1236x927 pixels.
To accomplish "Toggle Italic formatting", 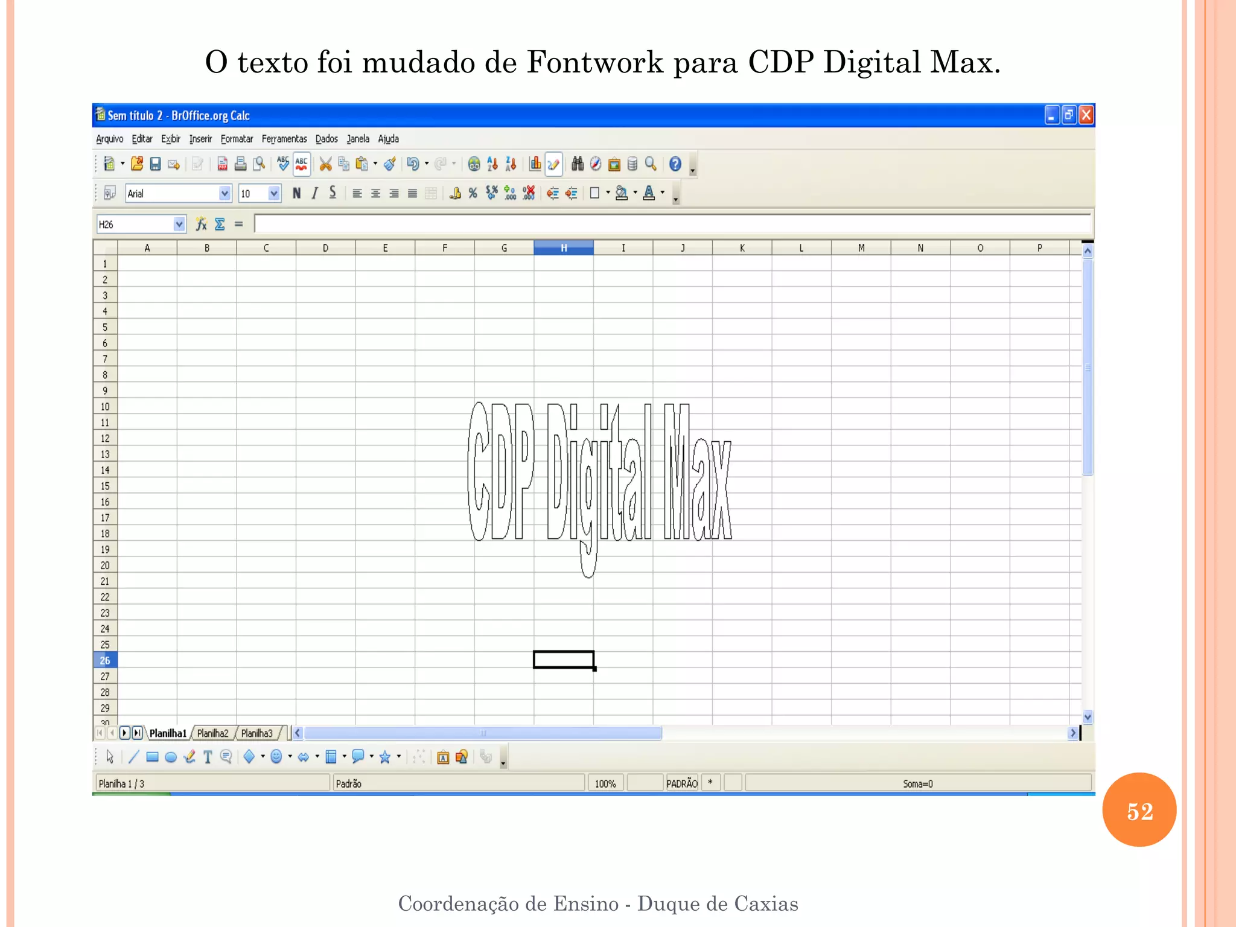I will coord(314,193).
